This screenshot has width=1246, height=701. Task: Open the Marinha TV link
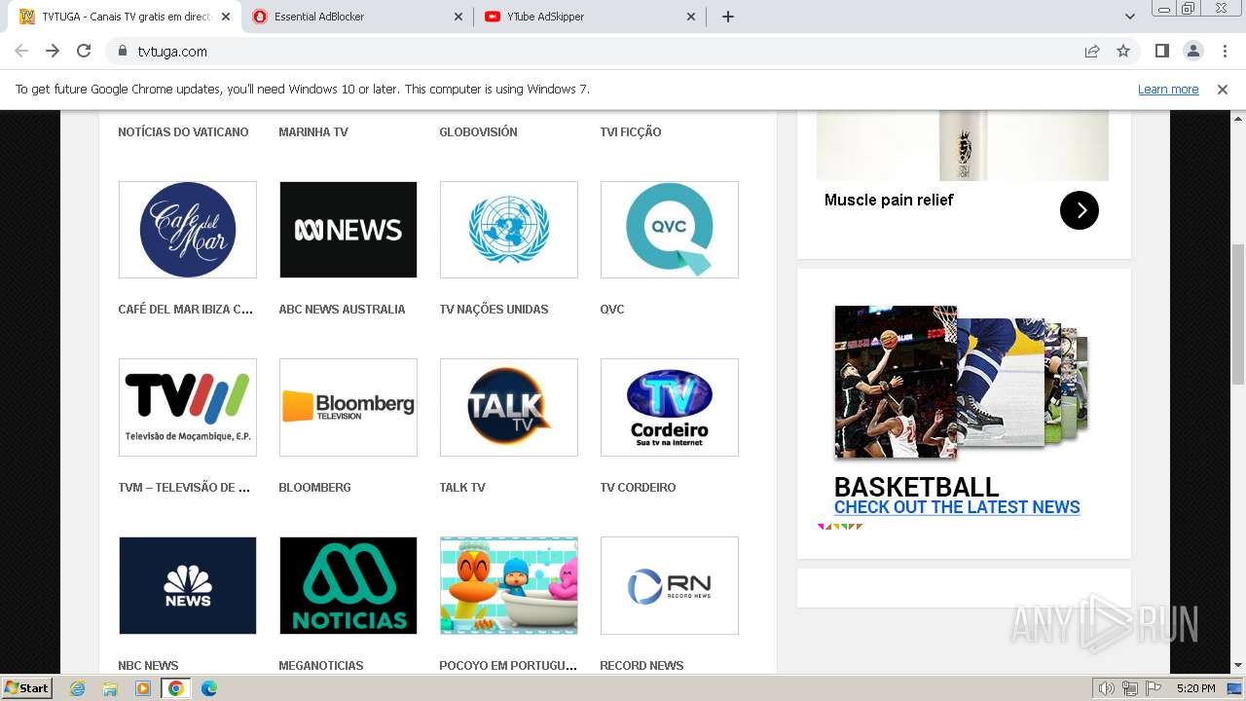pyautogui.click(x=313, y=131)
